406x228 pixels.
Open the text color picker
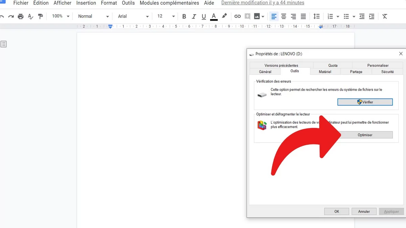(214, 16)
